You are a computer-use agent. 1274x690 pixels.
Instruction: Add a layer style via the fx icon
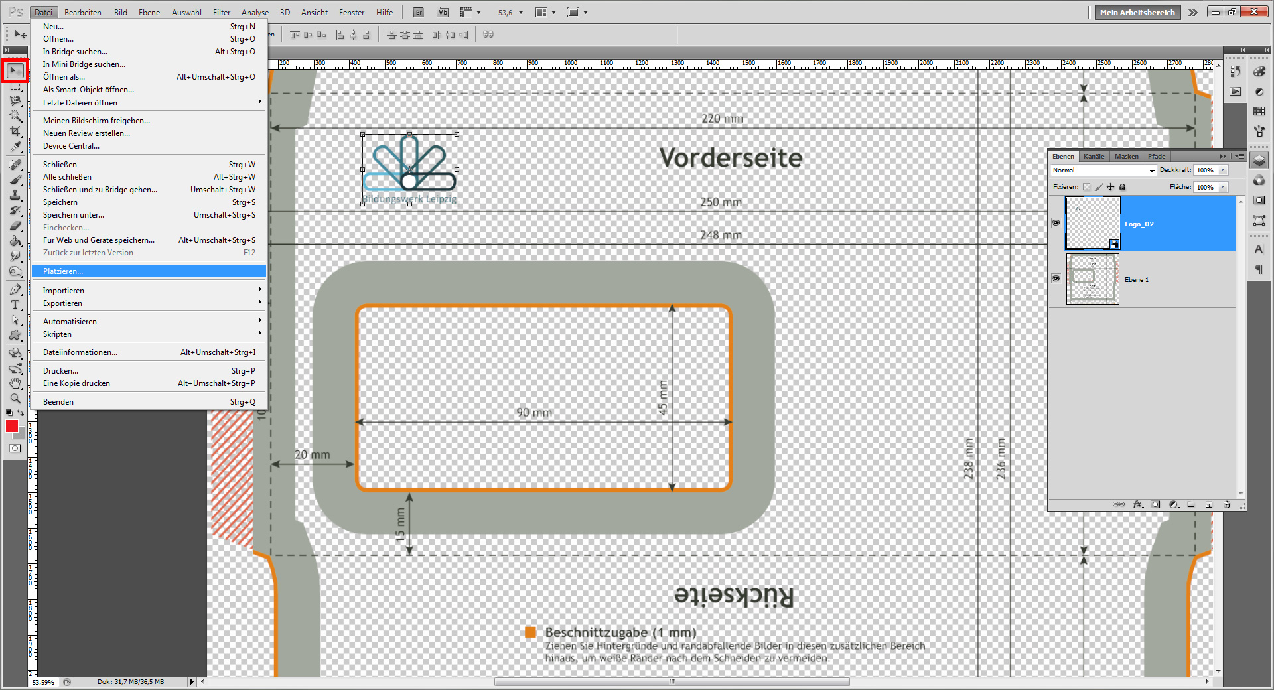tap(1137, 505)
